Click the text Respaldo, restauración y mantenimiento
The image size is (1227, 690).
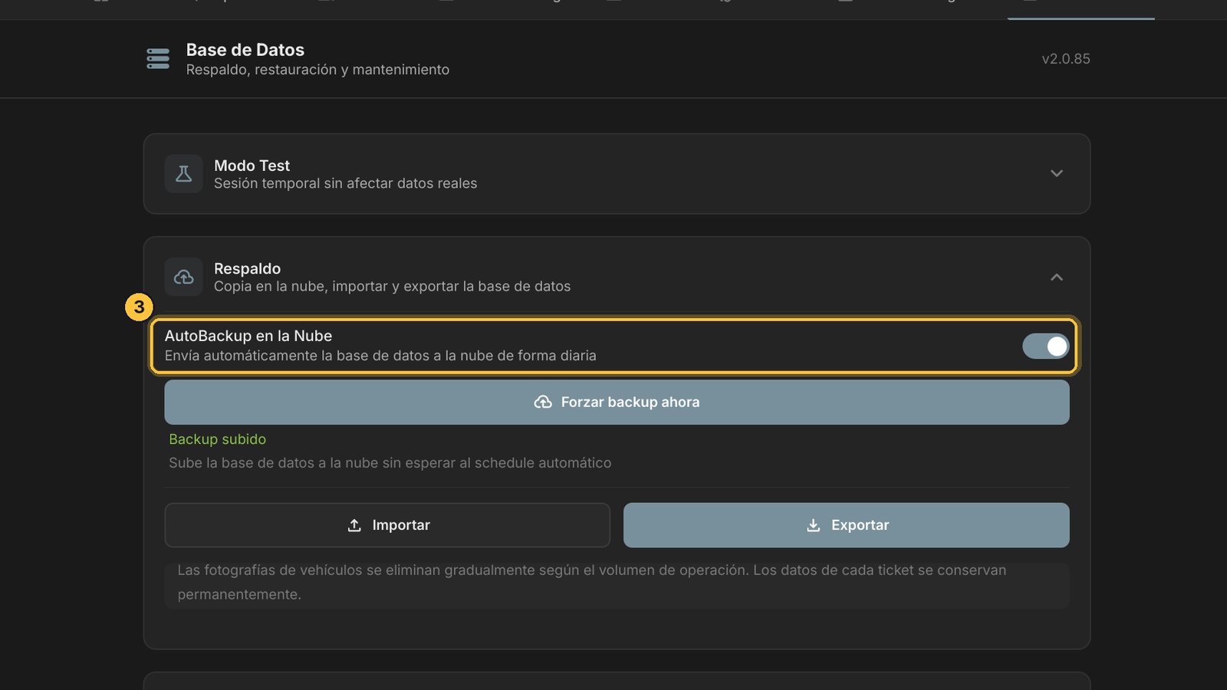317,70
